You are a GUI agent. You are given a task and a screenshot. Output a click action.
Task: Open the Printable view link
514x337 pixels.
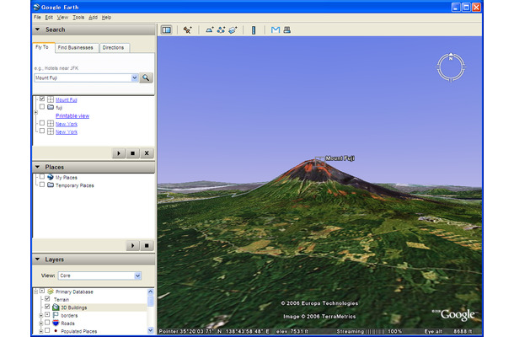[72, 115]
